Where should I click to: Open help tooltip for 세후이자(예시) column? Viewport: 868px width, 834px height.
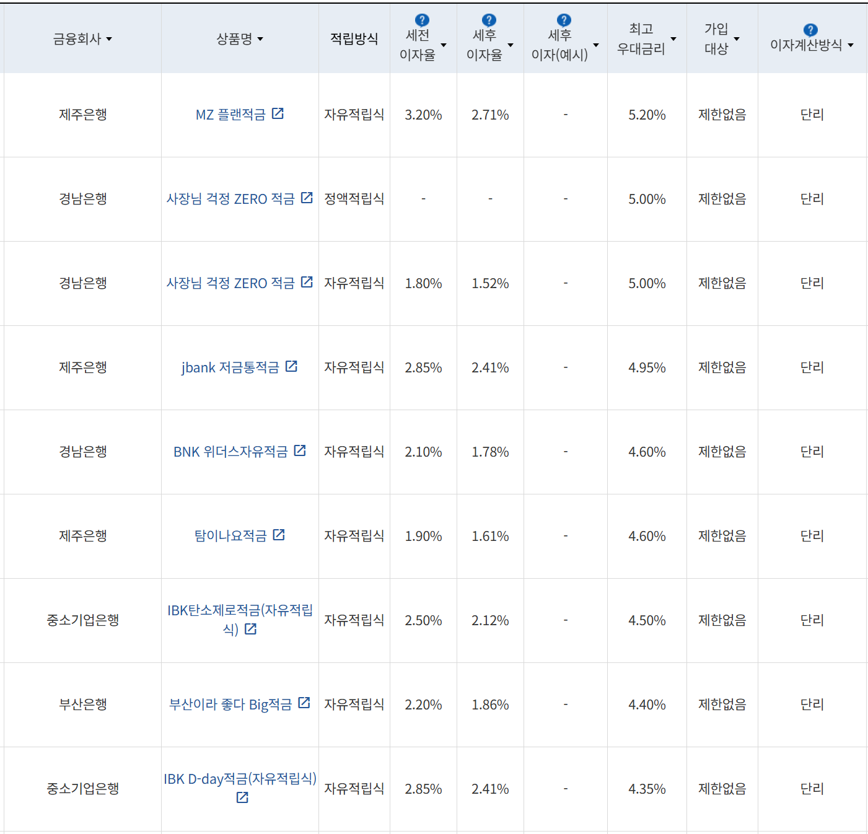tap(563, 19)
